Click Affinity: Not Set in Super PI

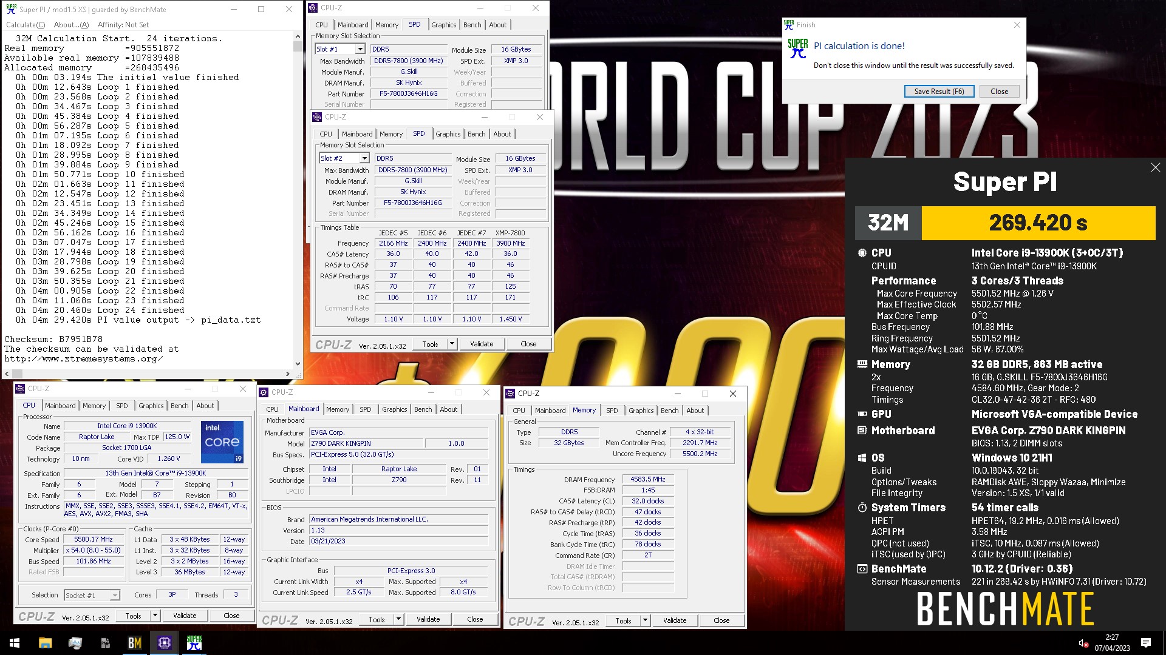point(123,25)
